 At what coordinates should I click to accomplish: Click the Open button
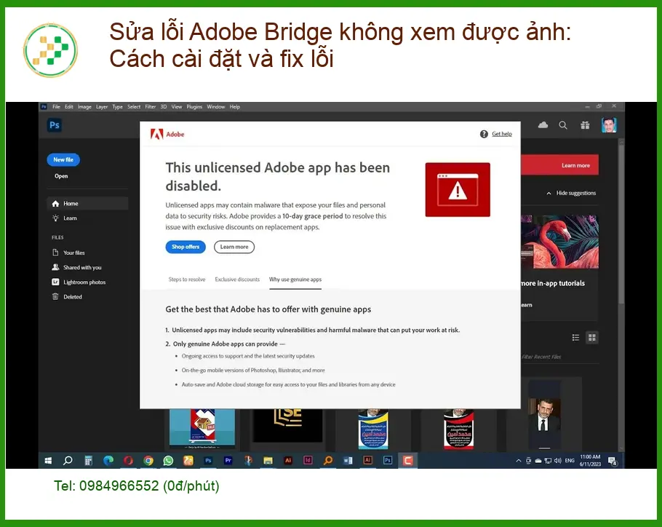61,176
